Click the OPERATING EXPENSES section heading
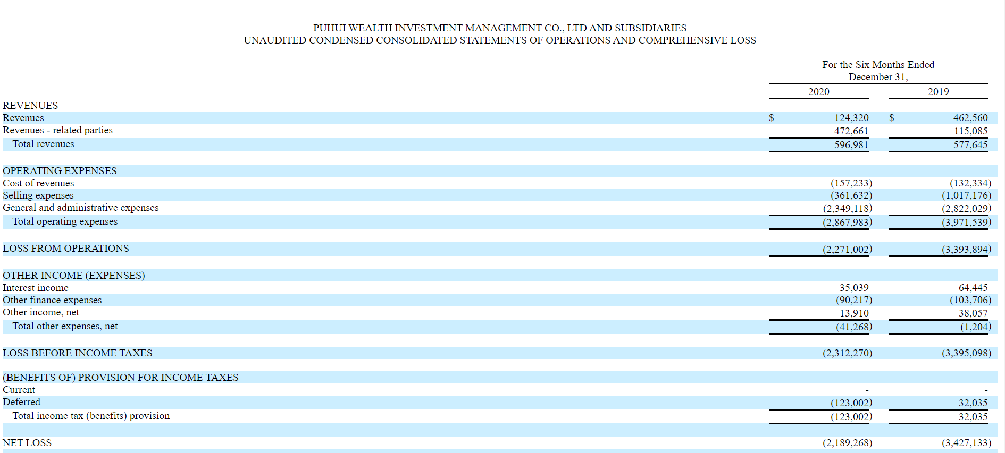This screenshot has height=453, width=1005. tap(60, 170)
